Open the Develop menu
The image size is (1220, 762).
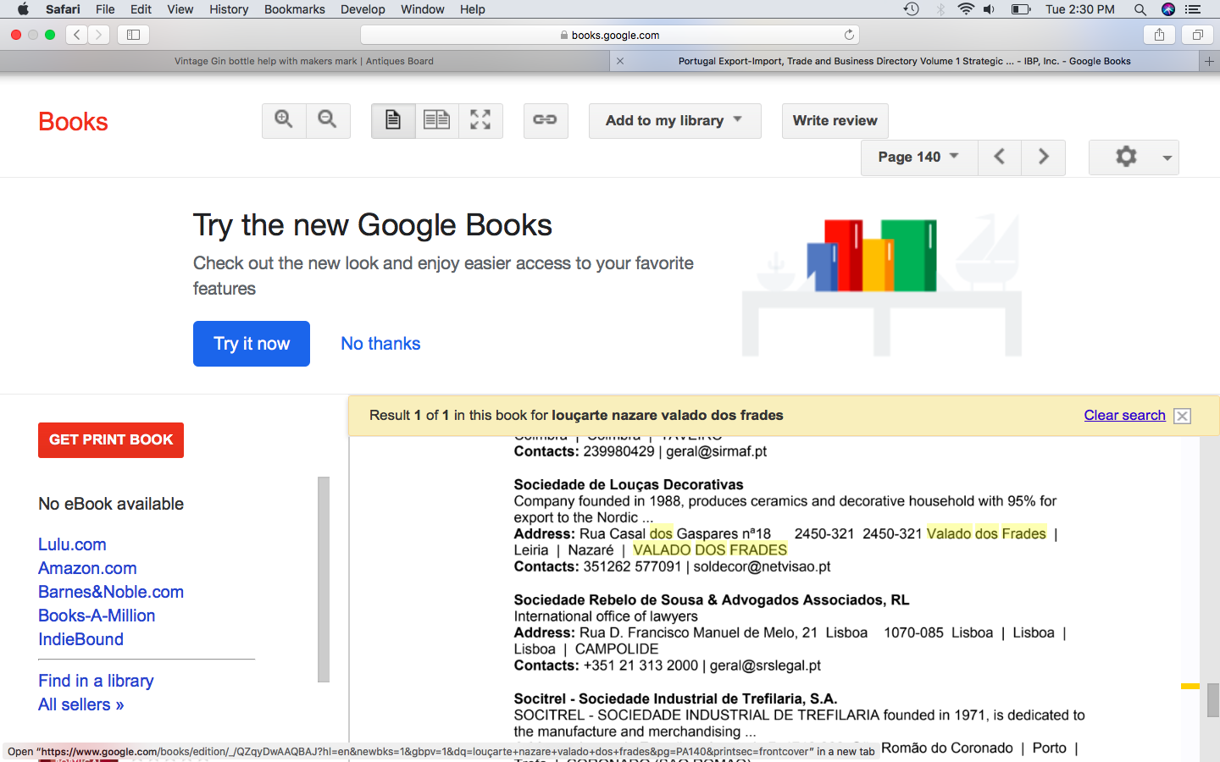point(363,9)
